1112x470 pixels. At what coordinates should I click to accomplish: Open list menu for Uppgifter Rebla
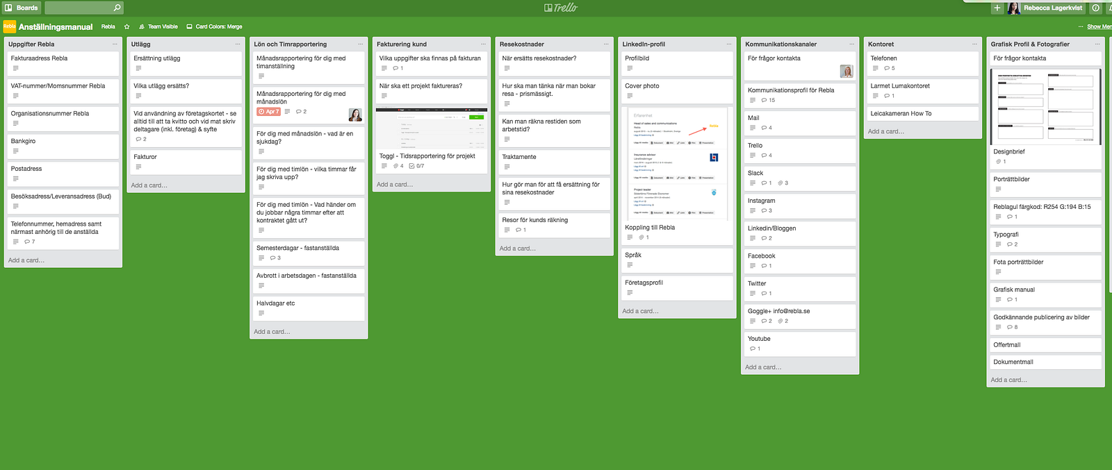click(x=115, y=44)
